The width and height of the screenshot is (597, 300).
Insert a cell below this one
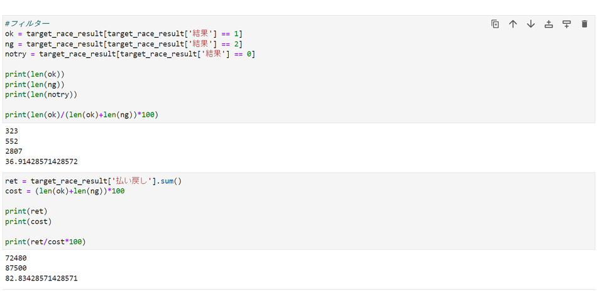(567, 24)
